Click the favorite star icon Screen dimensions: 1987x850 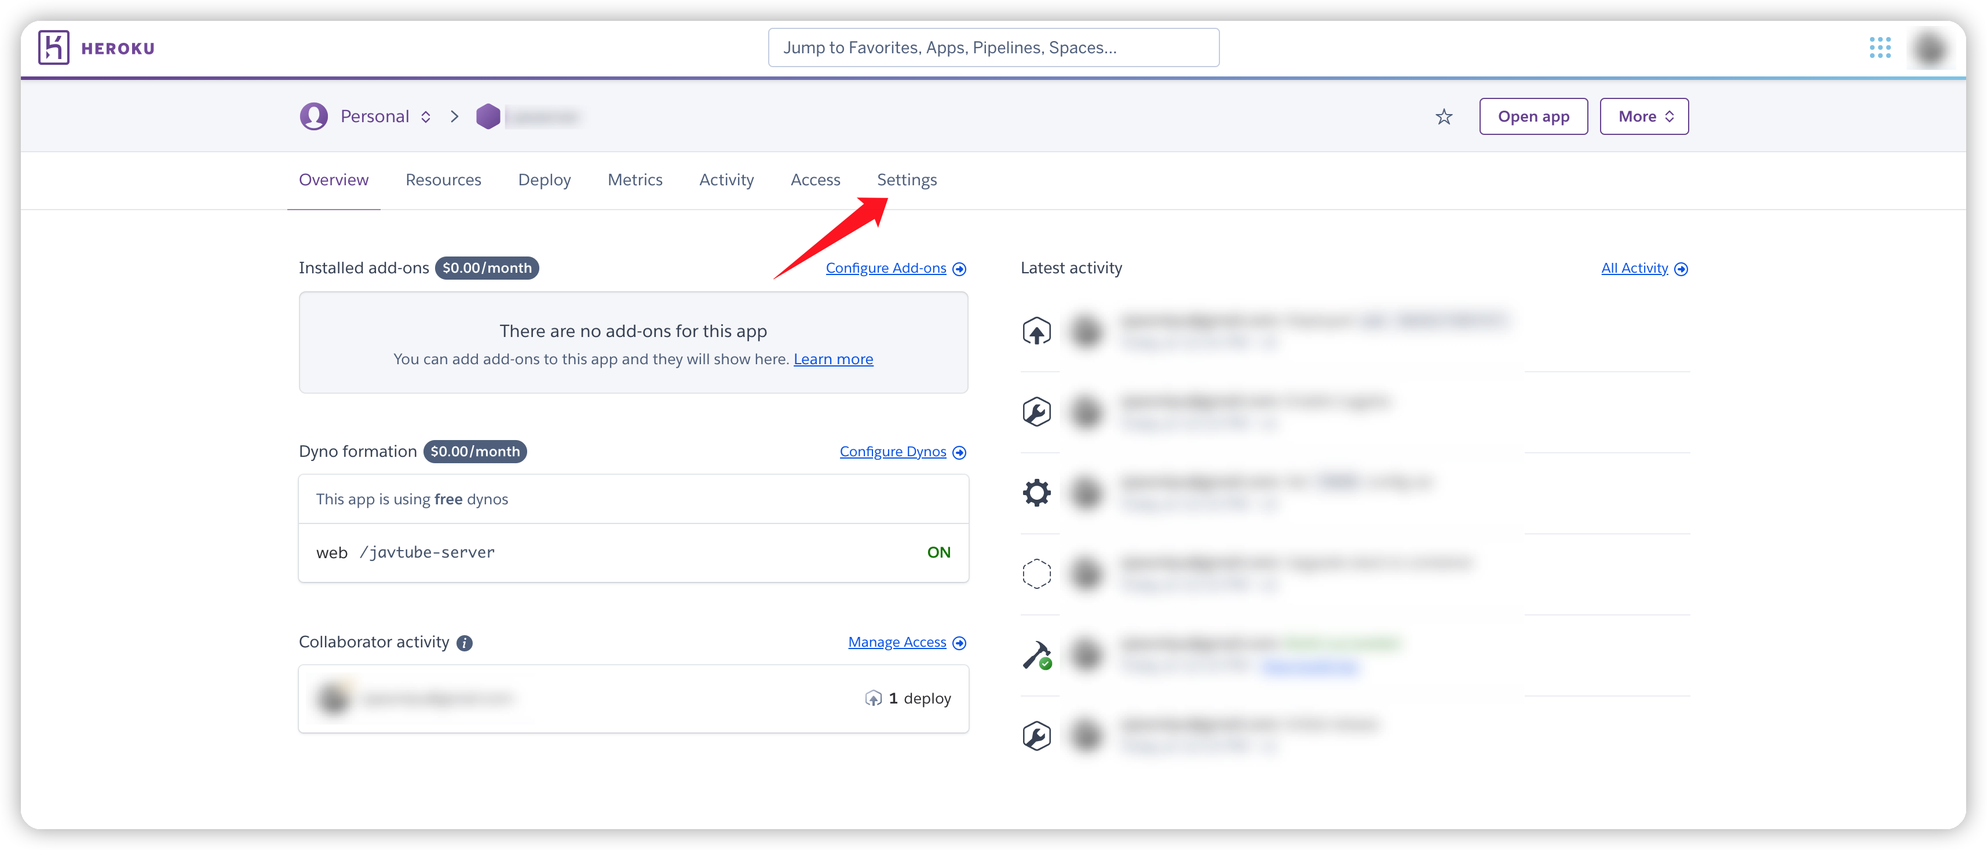[x=1445, y=116]
